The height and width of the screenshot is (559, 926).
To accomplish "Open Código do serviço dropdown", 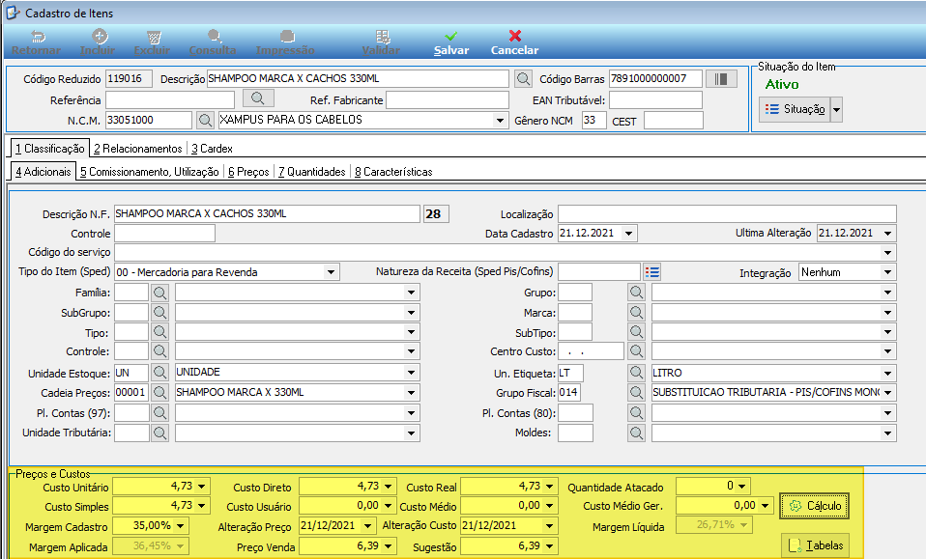I will point(887,252).
